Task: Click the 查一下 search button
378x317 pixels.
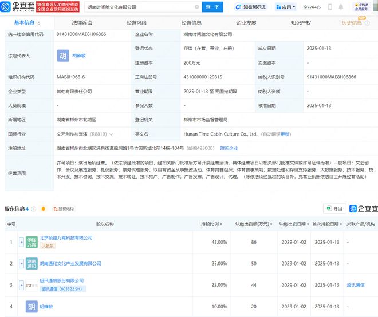Action: (212, 7)
